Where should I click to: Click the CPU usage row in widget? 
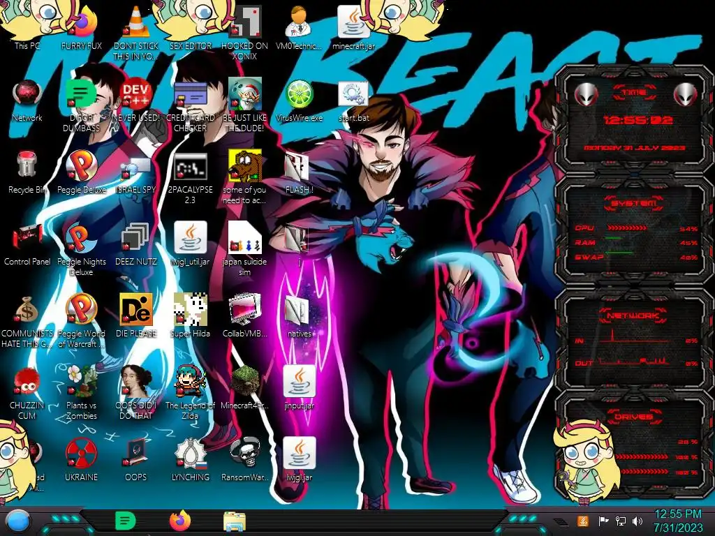coord(636,228)
